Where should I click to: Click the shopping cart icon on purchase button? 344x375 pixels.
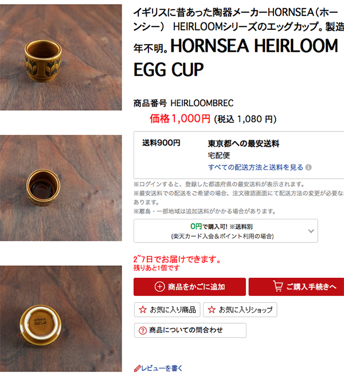pyautogui.click(x=278, y=286)
